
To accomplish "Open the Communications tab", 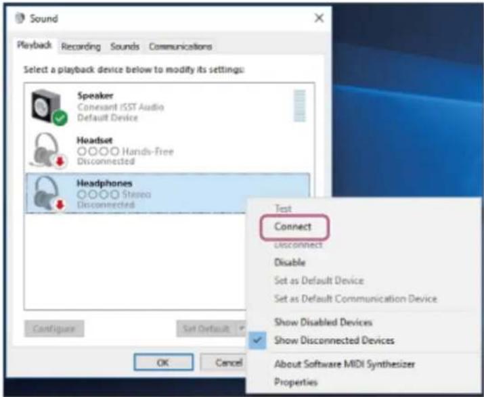I will 181,47.
